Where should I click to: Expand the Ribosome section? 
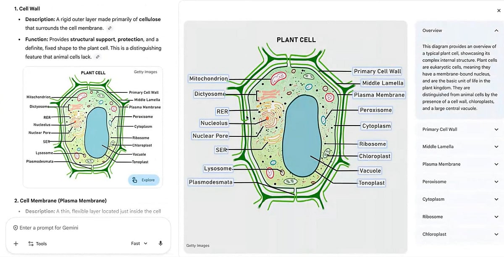click(x=496, y=216)
